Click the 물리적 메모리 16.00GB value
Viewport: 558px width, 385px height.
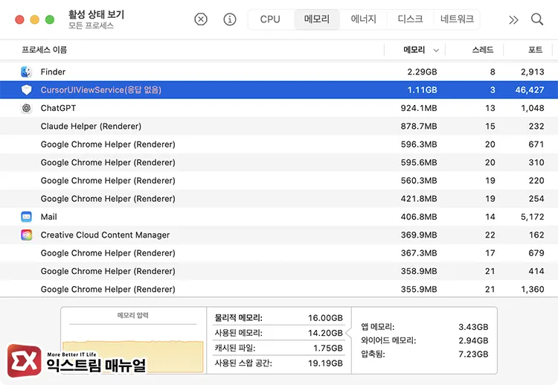[x=325, y=318]
